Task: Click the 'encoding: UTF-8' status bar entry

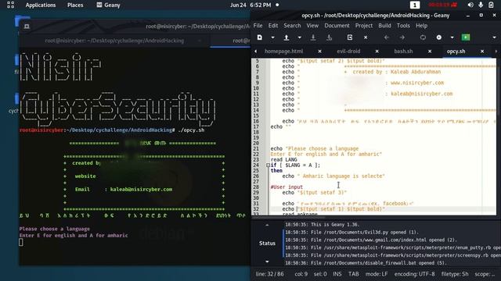Action: [414, 274]
